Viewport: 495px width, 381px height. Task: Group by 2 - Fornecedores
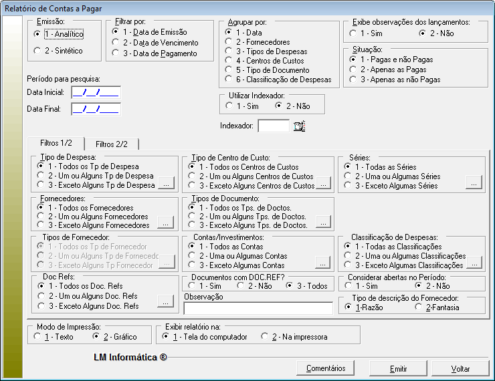click(230, 42)
